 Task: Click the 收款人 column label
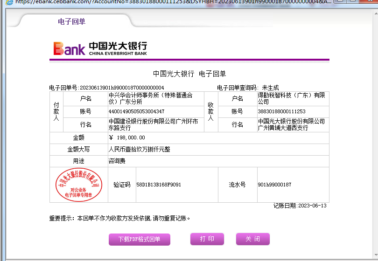210,111
